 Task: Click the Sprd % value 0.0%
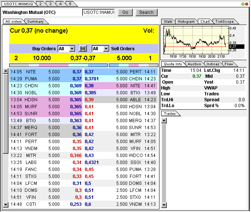pyautogui.click(x=240, y=106)
